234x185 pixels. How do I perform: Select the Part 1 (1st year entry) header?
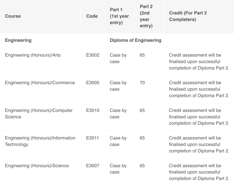(119, 16)
